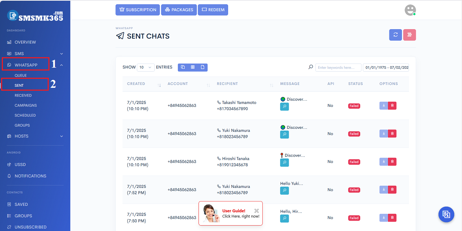Image resolution: width=462 pixels, height=231 pixels.
Task: Click recipient name Hiroshi Tanaka
Action: click(x=235, y=158)
